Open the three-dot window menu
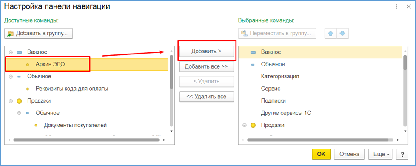Image resolution: width=416 pixels, height=166 pixels. click(396, 6)
